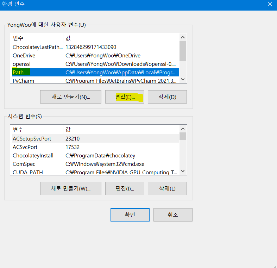Click the openssl-0... download path value
The width and height of the screenshot is (277, 268).
[x=120, y=64]
